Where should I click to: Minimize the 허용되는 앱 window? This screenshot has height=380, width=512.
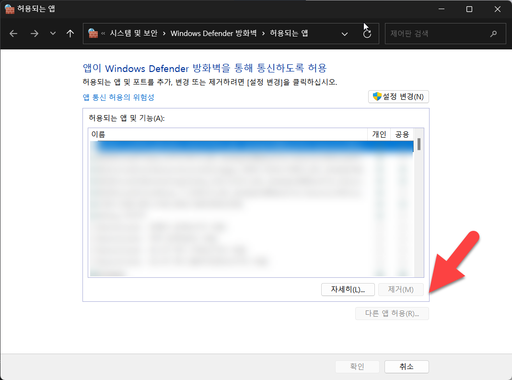pyautogui.click(x=442, y=9)
